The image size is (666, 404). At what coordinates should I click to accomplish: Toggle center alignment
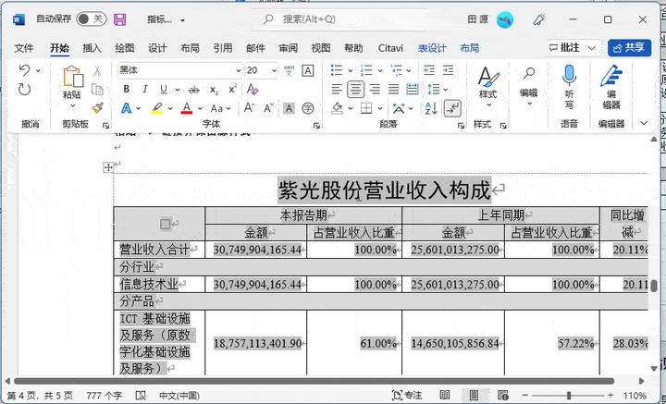pos(355,89)
